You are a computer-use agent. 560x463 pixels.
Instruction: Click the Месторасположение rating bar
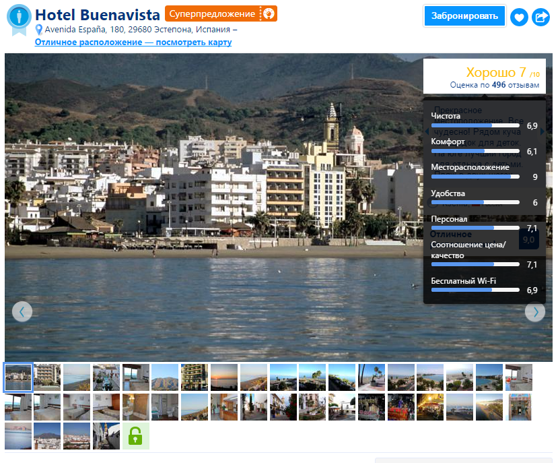click(475, 177)
